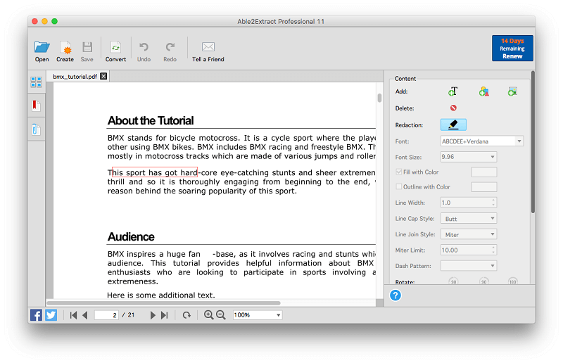The width and height of the screenshot is (563, 363).
Task: Jump to the last page
Action: tap(165, 315)
